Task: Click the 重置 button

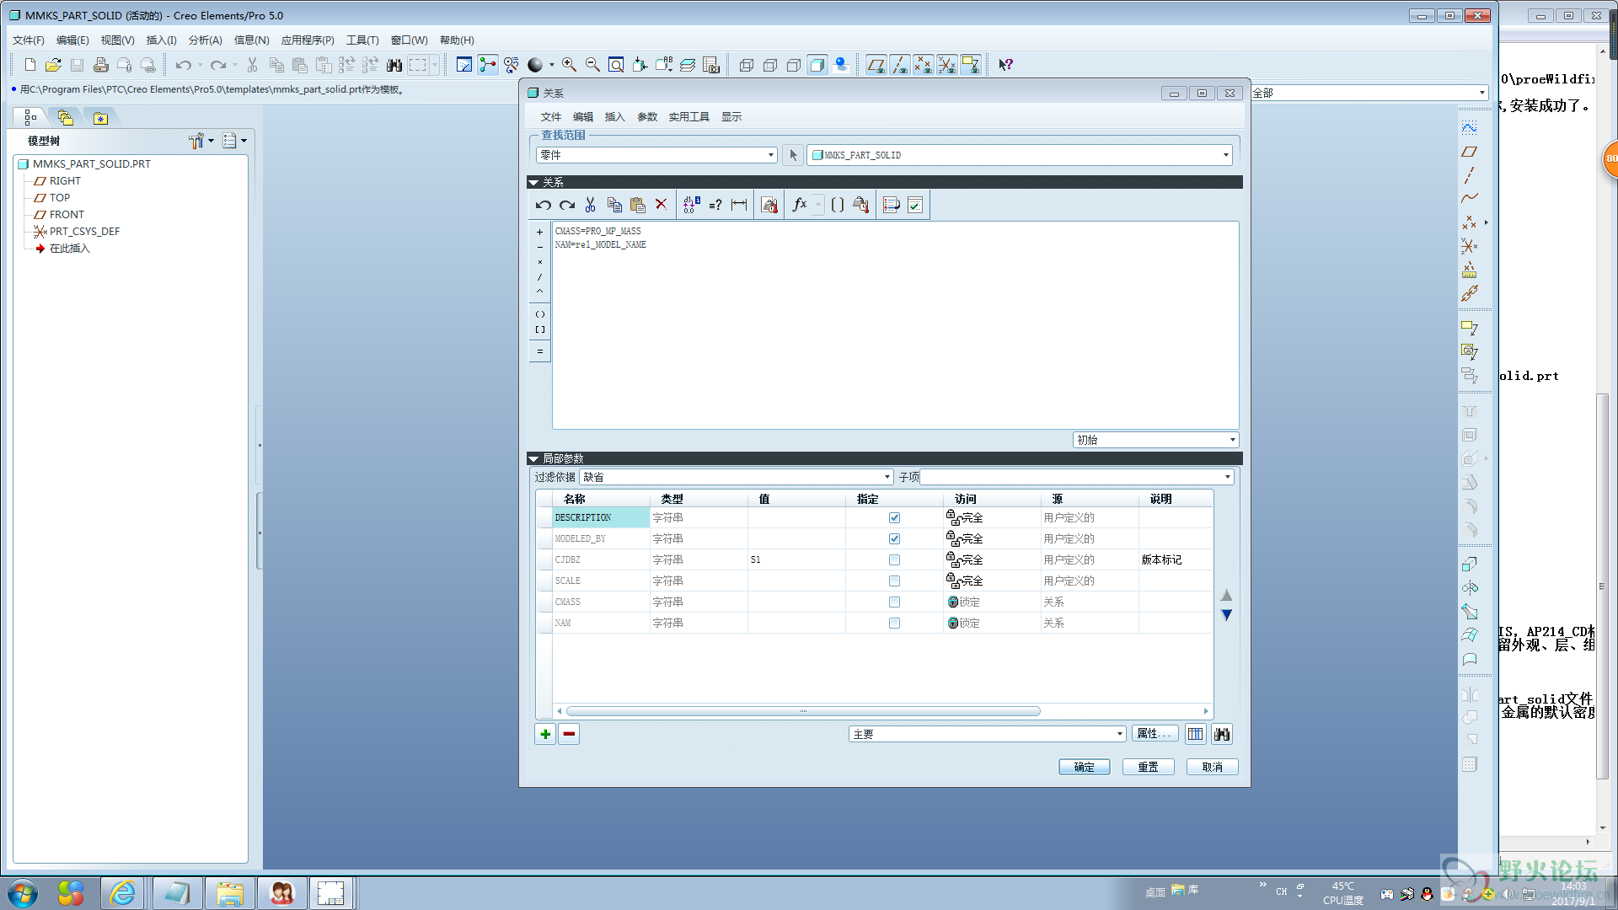Action: click(1149, 767)
